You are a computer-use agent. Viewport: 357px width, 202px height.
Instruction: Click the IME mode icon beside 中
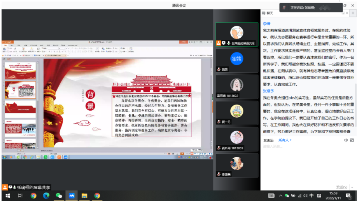point(319,196)
